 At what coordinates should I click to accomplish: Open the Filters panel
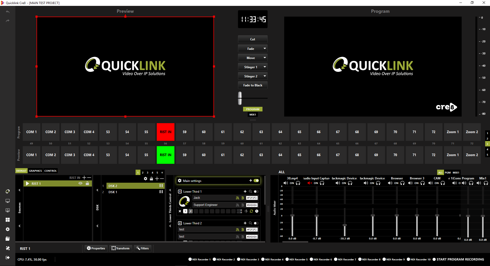tap(142, 248)
